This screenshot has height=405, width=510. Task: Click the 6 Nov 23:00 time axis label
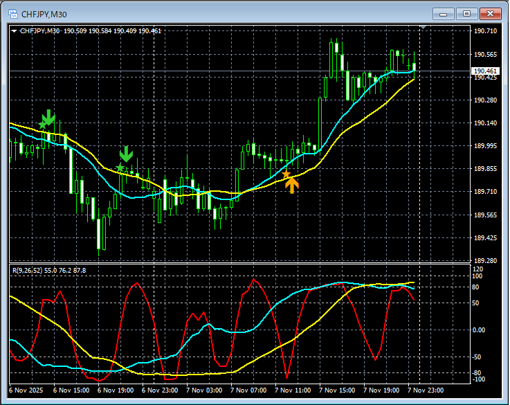point(160,390)
